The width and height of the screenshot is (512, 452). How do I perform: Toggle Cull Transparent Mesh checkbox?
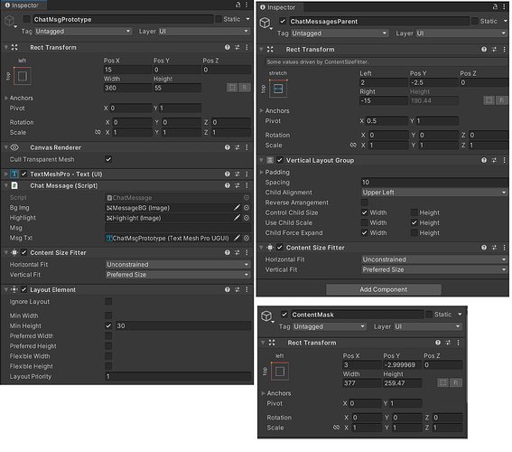(x=108, y=159)
